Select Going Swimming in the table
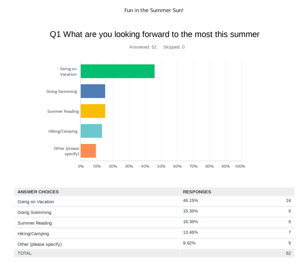 click(x=34, y=213)
